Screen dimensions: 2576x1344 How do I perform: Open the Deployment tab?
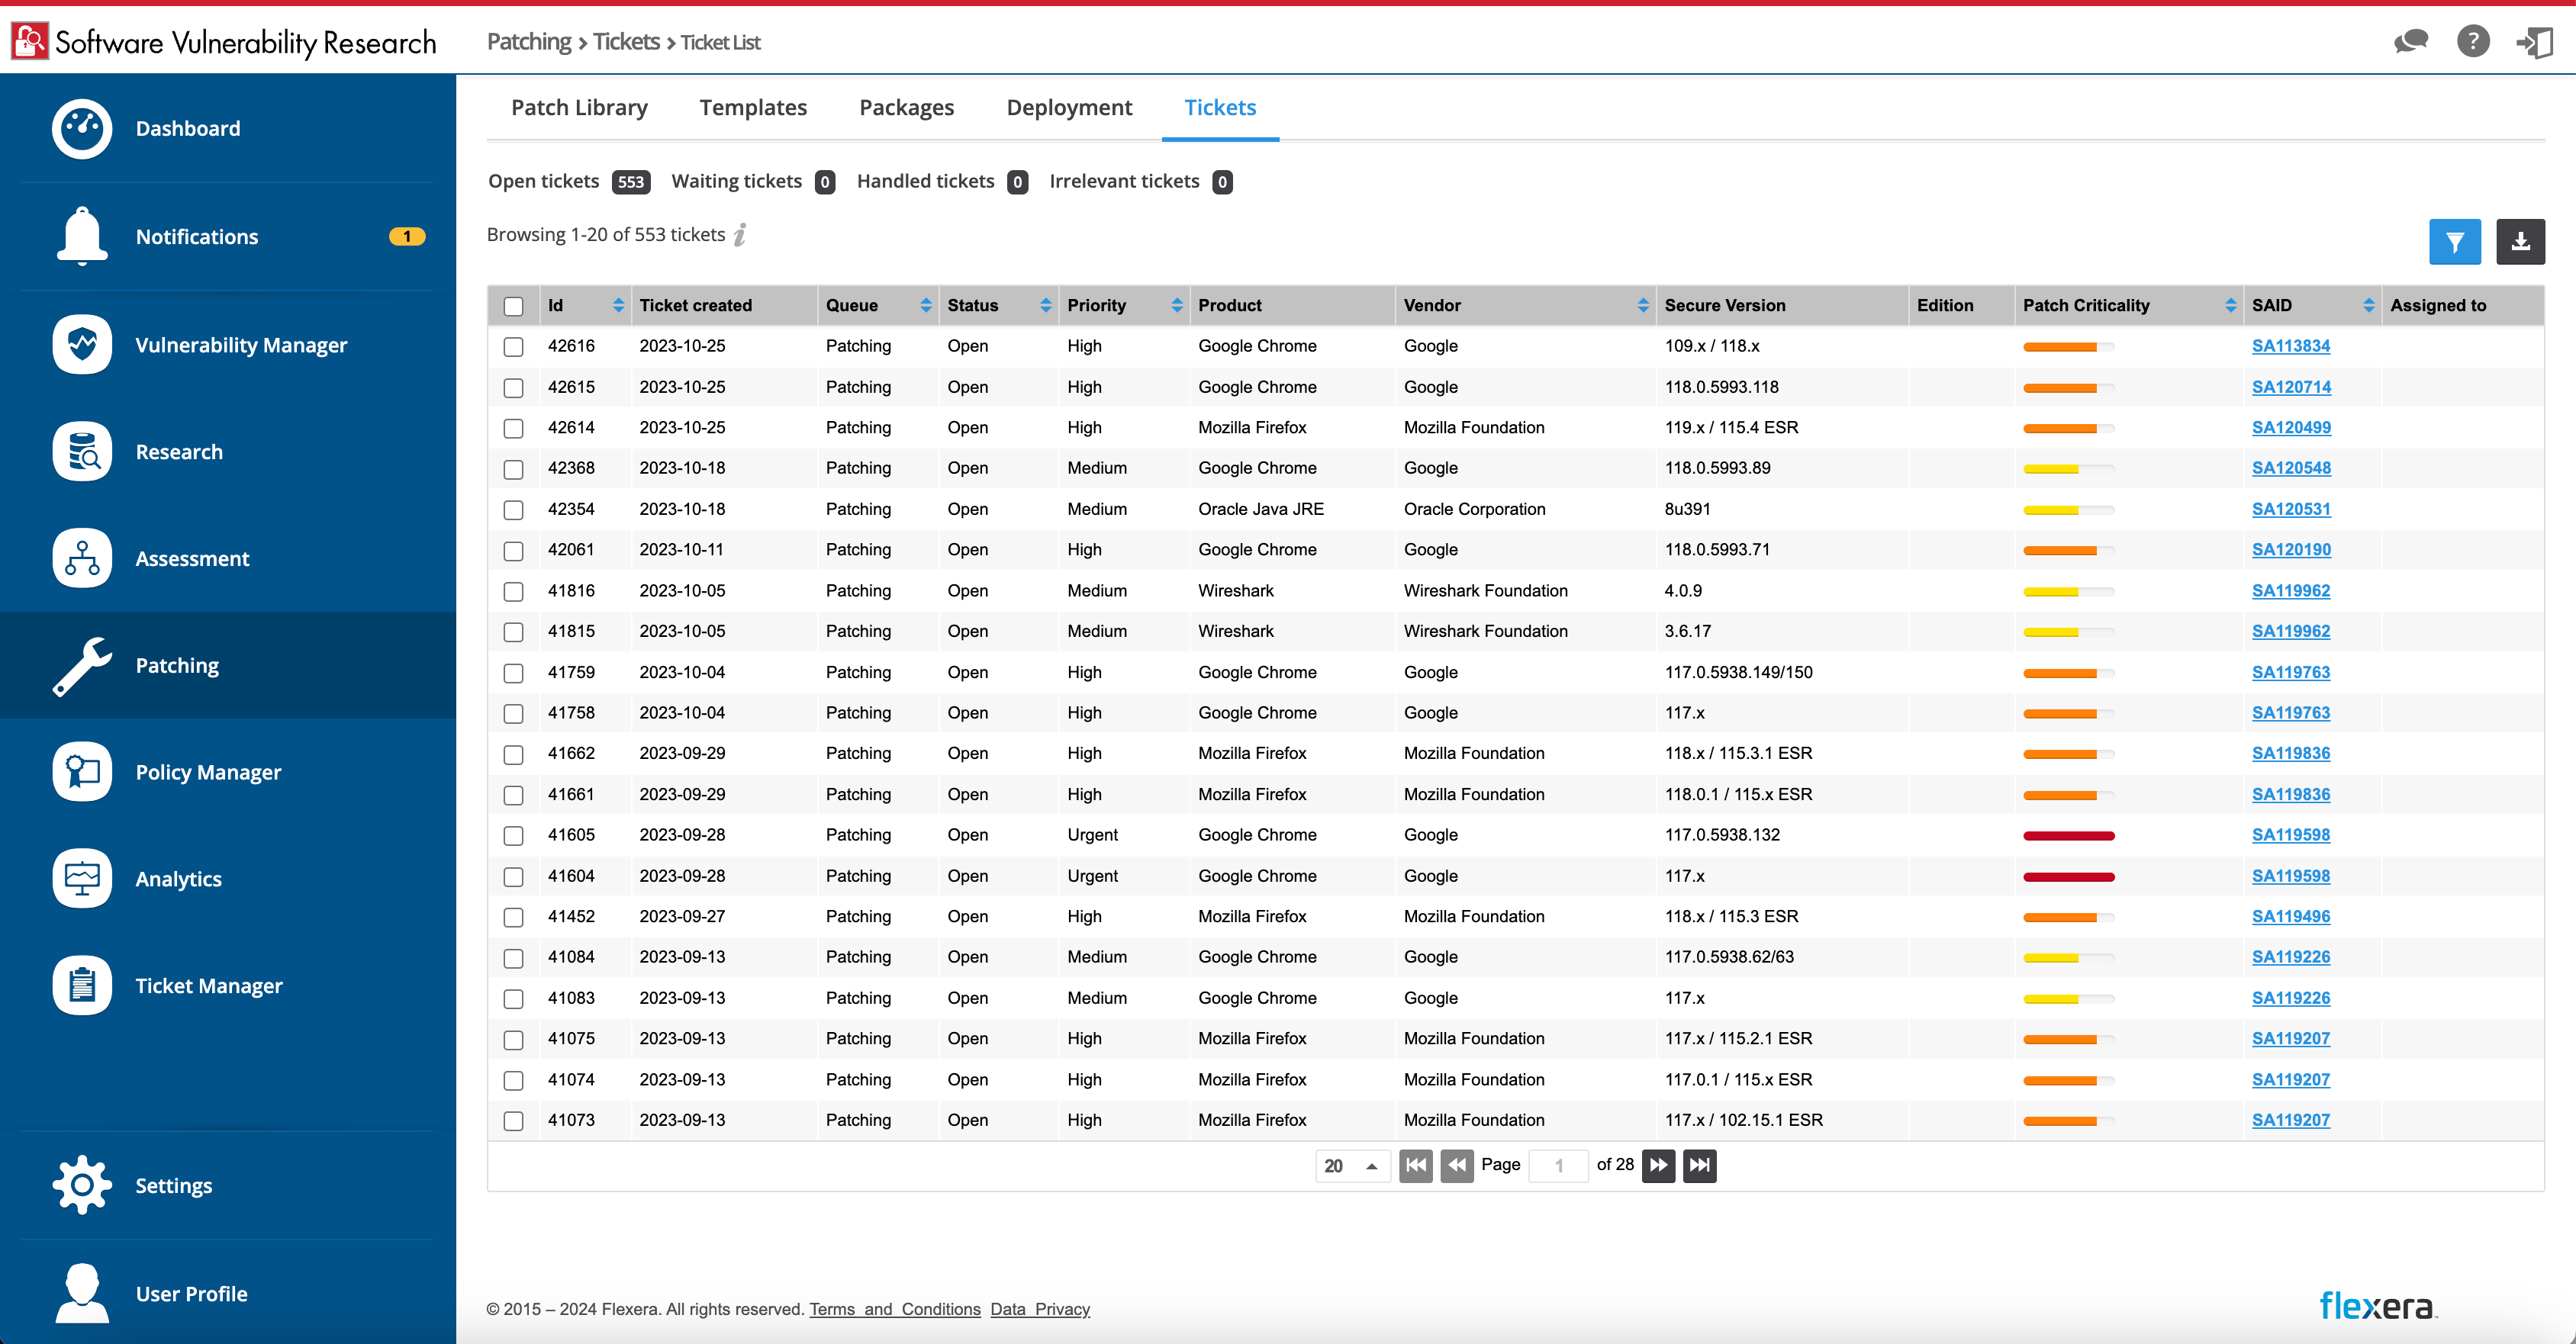point(1069,107)
